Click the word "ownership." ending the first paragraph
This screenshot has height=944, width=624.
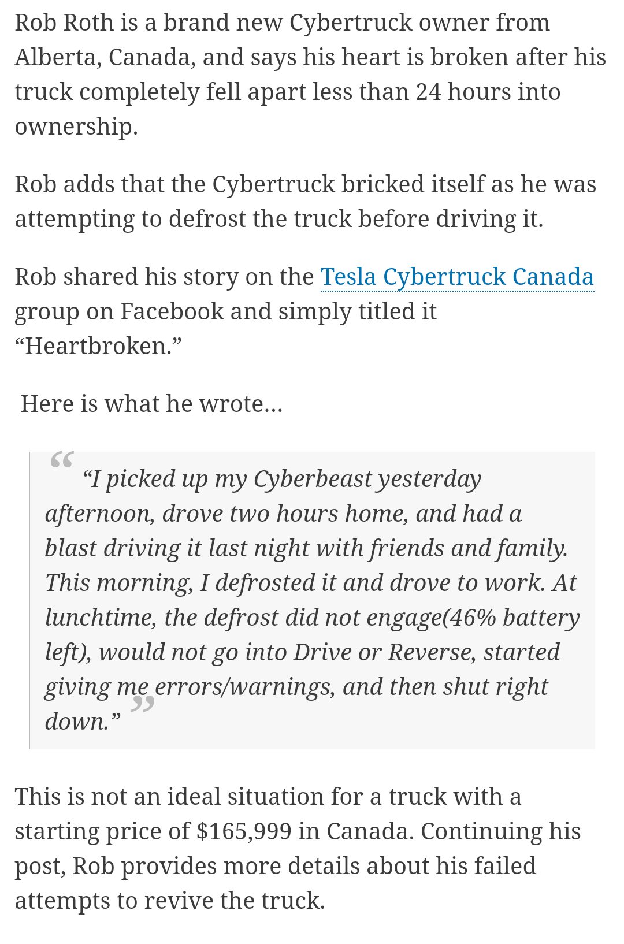click(76, 127)
